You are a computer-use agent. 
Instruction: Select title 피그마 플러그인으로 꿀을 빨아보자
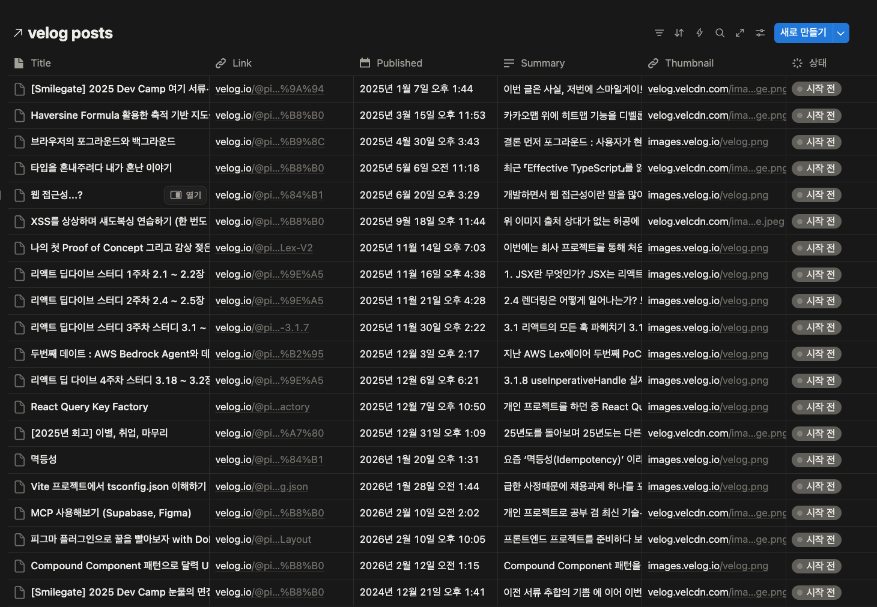[x=120, y=540]
